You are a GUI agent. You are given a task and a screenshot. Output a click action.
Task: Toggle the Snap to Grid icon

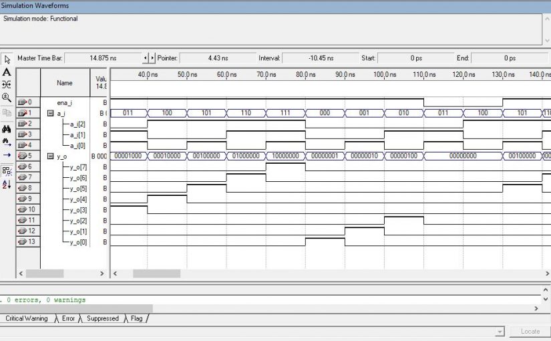coord(7,171)
